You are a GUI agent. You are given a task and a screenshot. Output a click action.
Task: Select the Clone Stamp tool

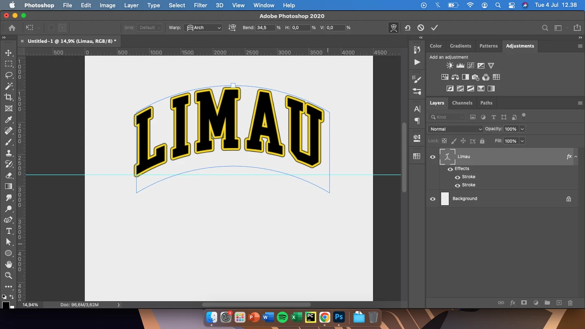pos(9,153)
